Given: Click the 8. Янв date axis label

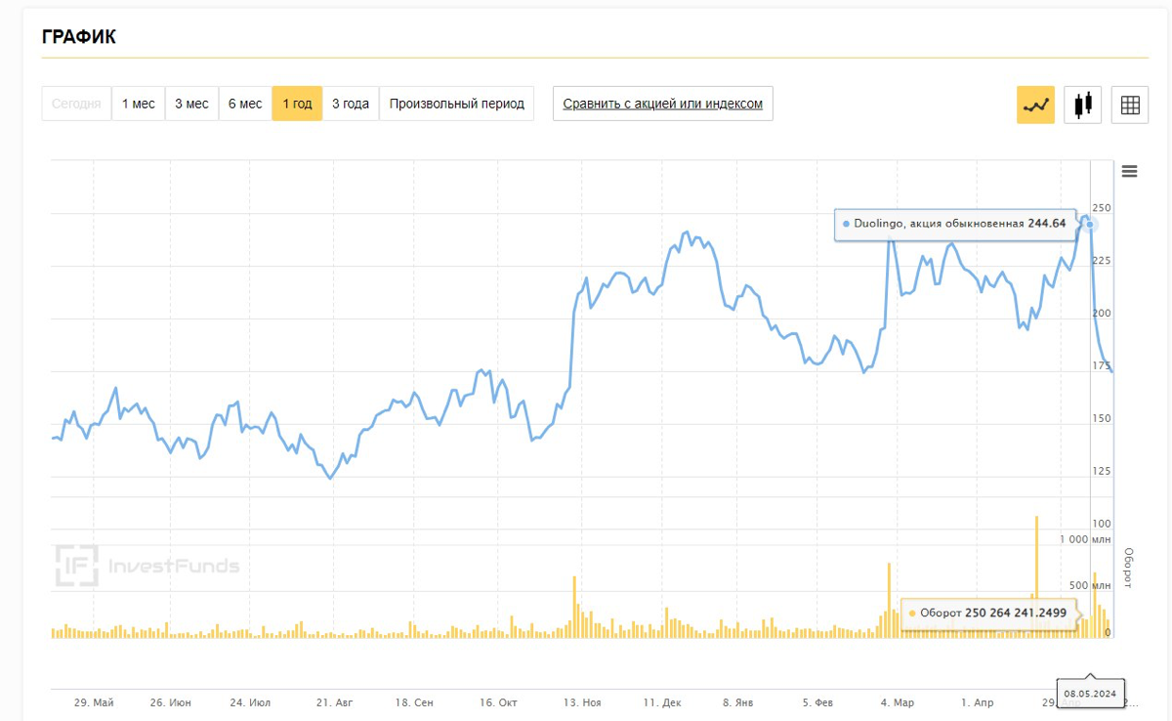Looking at the screenshot, I should point(737,702).
